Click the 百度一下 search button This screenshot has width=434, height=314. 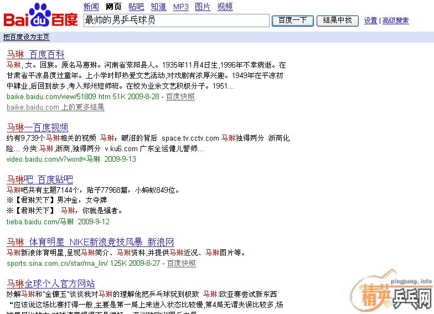tap(292, 21)
